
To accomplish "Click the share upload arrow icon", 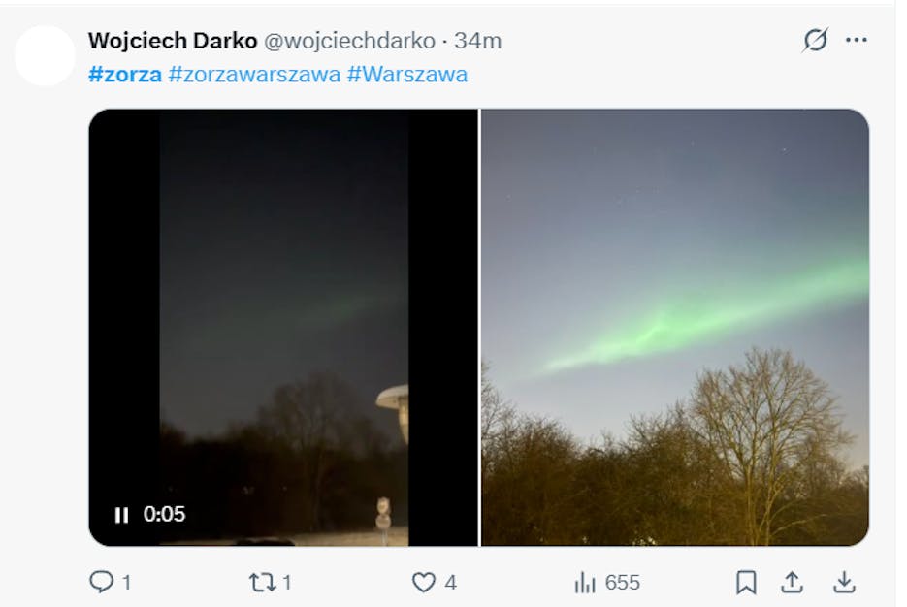I will pyautogui.click(x=793, y=582).
